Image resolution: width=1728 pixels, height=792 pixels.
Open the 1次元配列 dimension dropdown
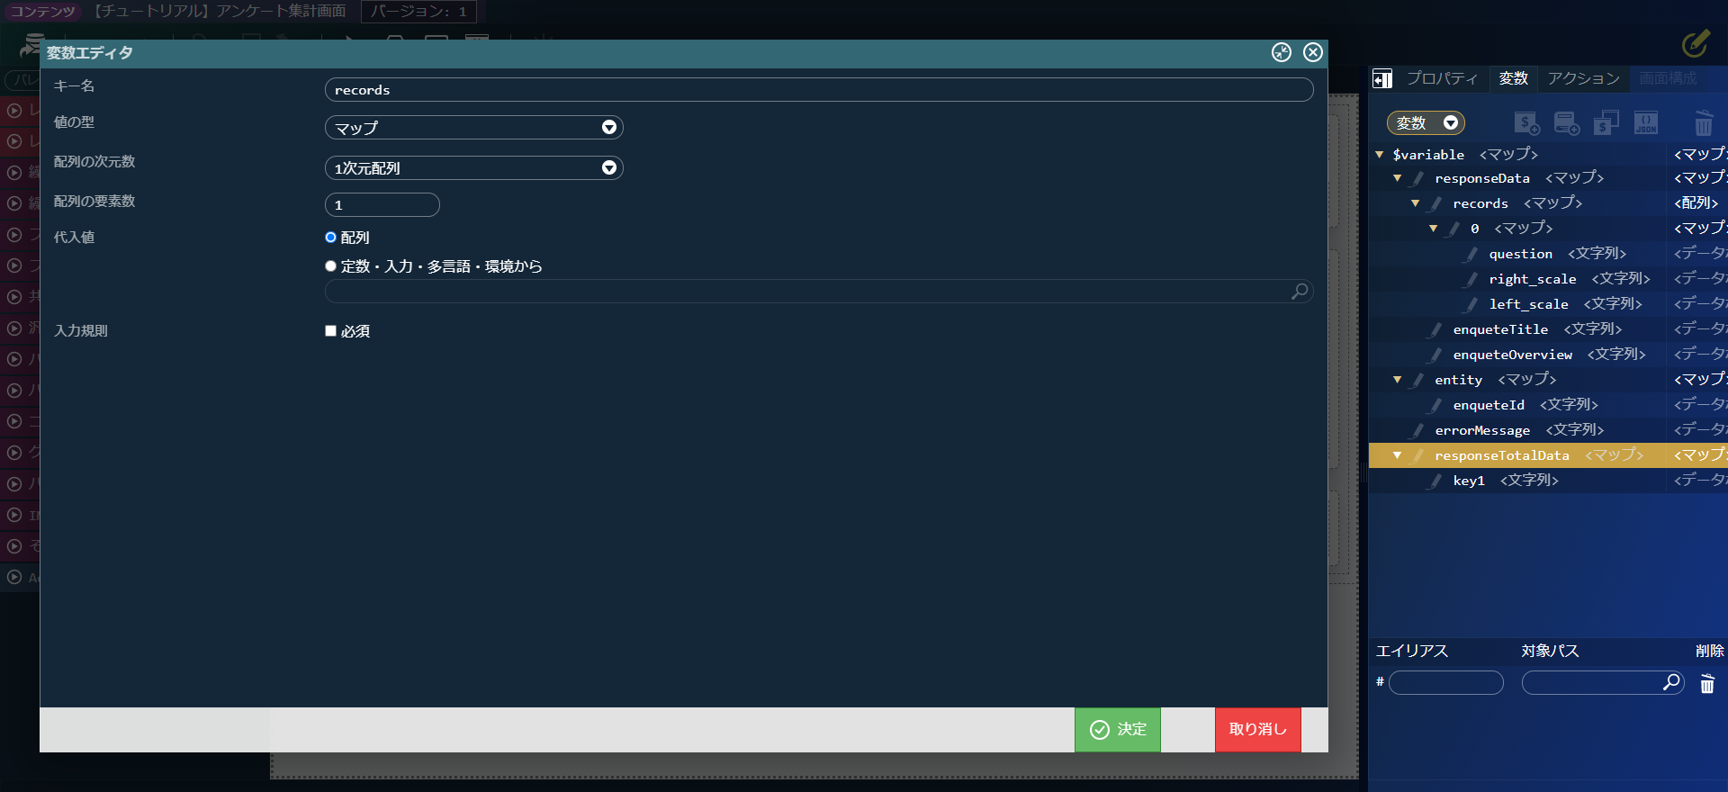[x=473, y=168]
